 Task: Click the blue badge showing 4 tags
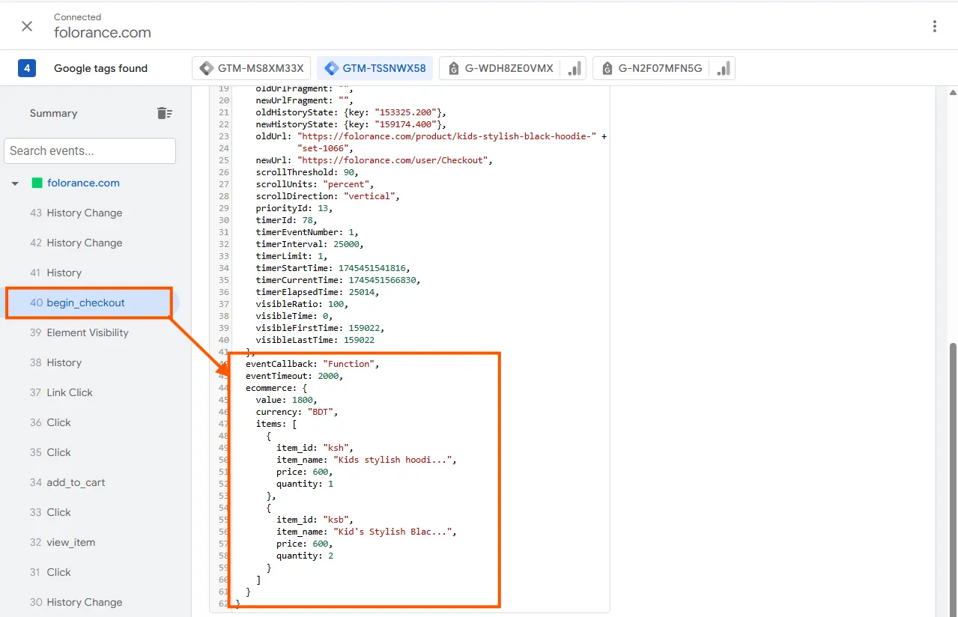(27, 68)
